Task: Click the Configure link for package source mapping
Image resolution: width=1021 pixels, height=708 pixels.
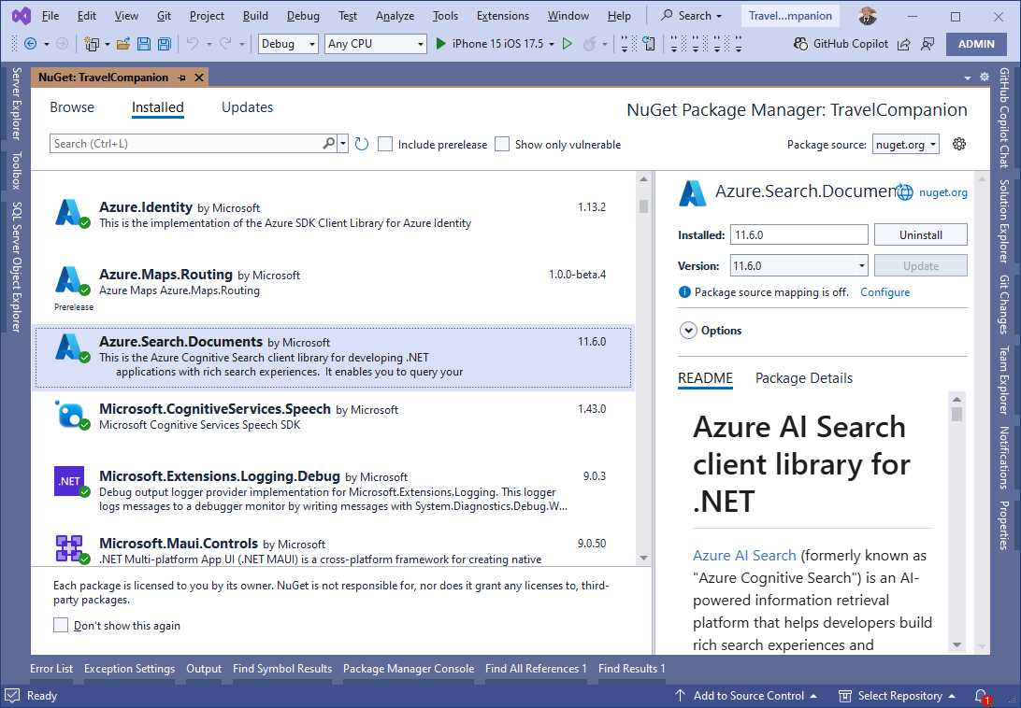Action: click(884, 291)
